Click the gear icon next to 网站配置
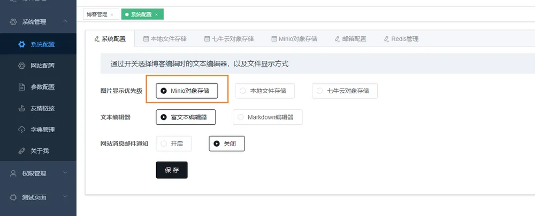535x216 pixels. tap(21, 66)
